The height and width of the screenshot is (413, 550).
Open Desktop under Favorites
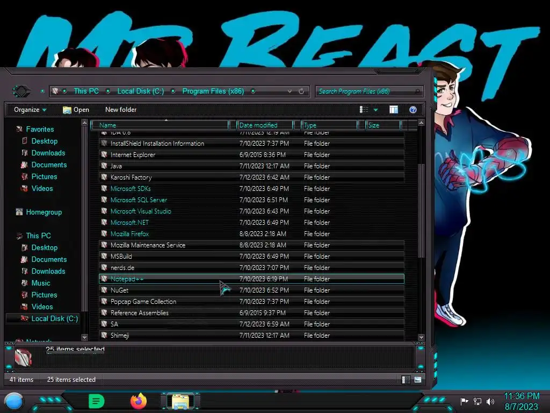[44, 141]
